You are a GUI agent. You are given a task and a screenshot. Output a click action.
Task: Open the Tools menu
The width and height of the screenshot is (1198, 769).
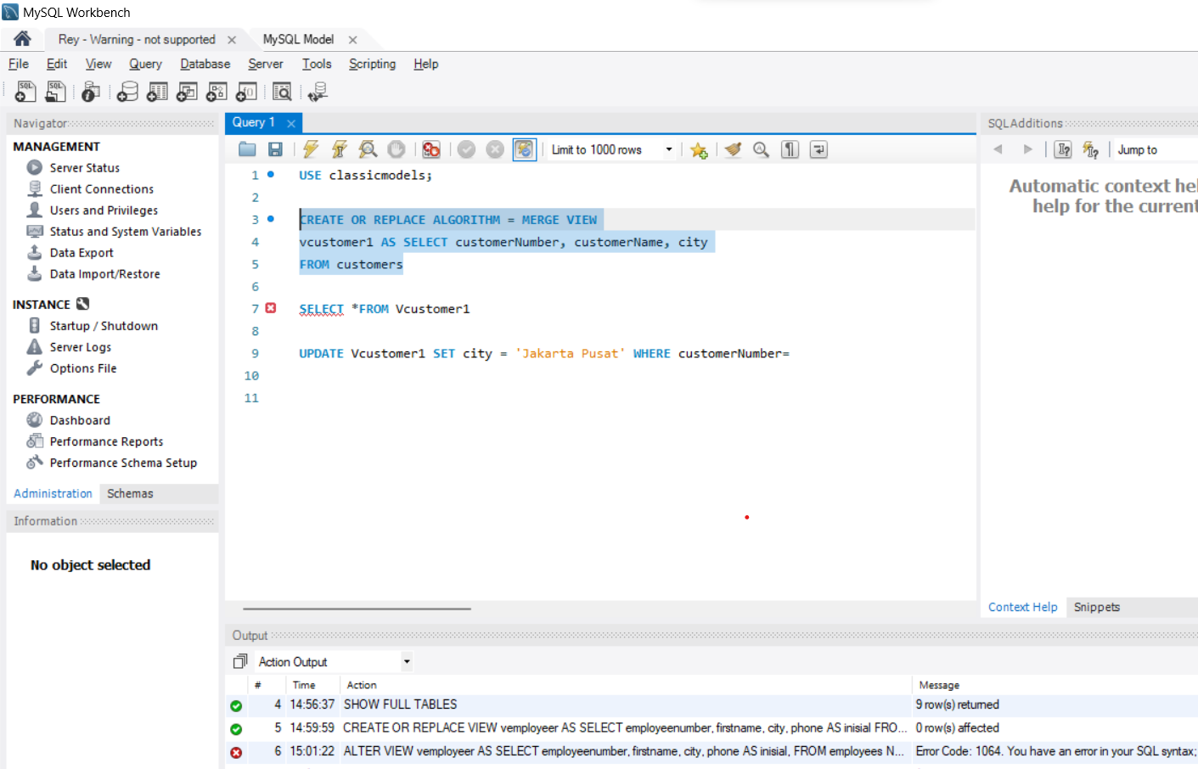click(317, 64)
